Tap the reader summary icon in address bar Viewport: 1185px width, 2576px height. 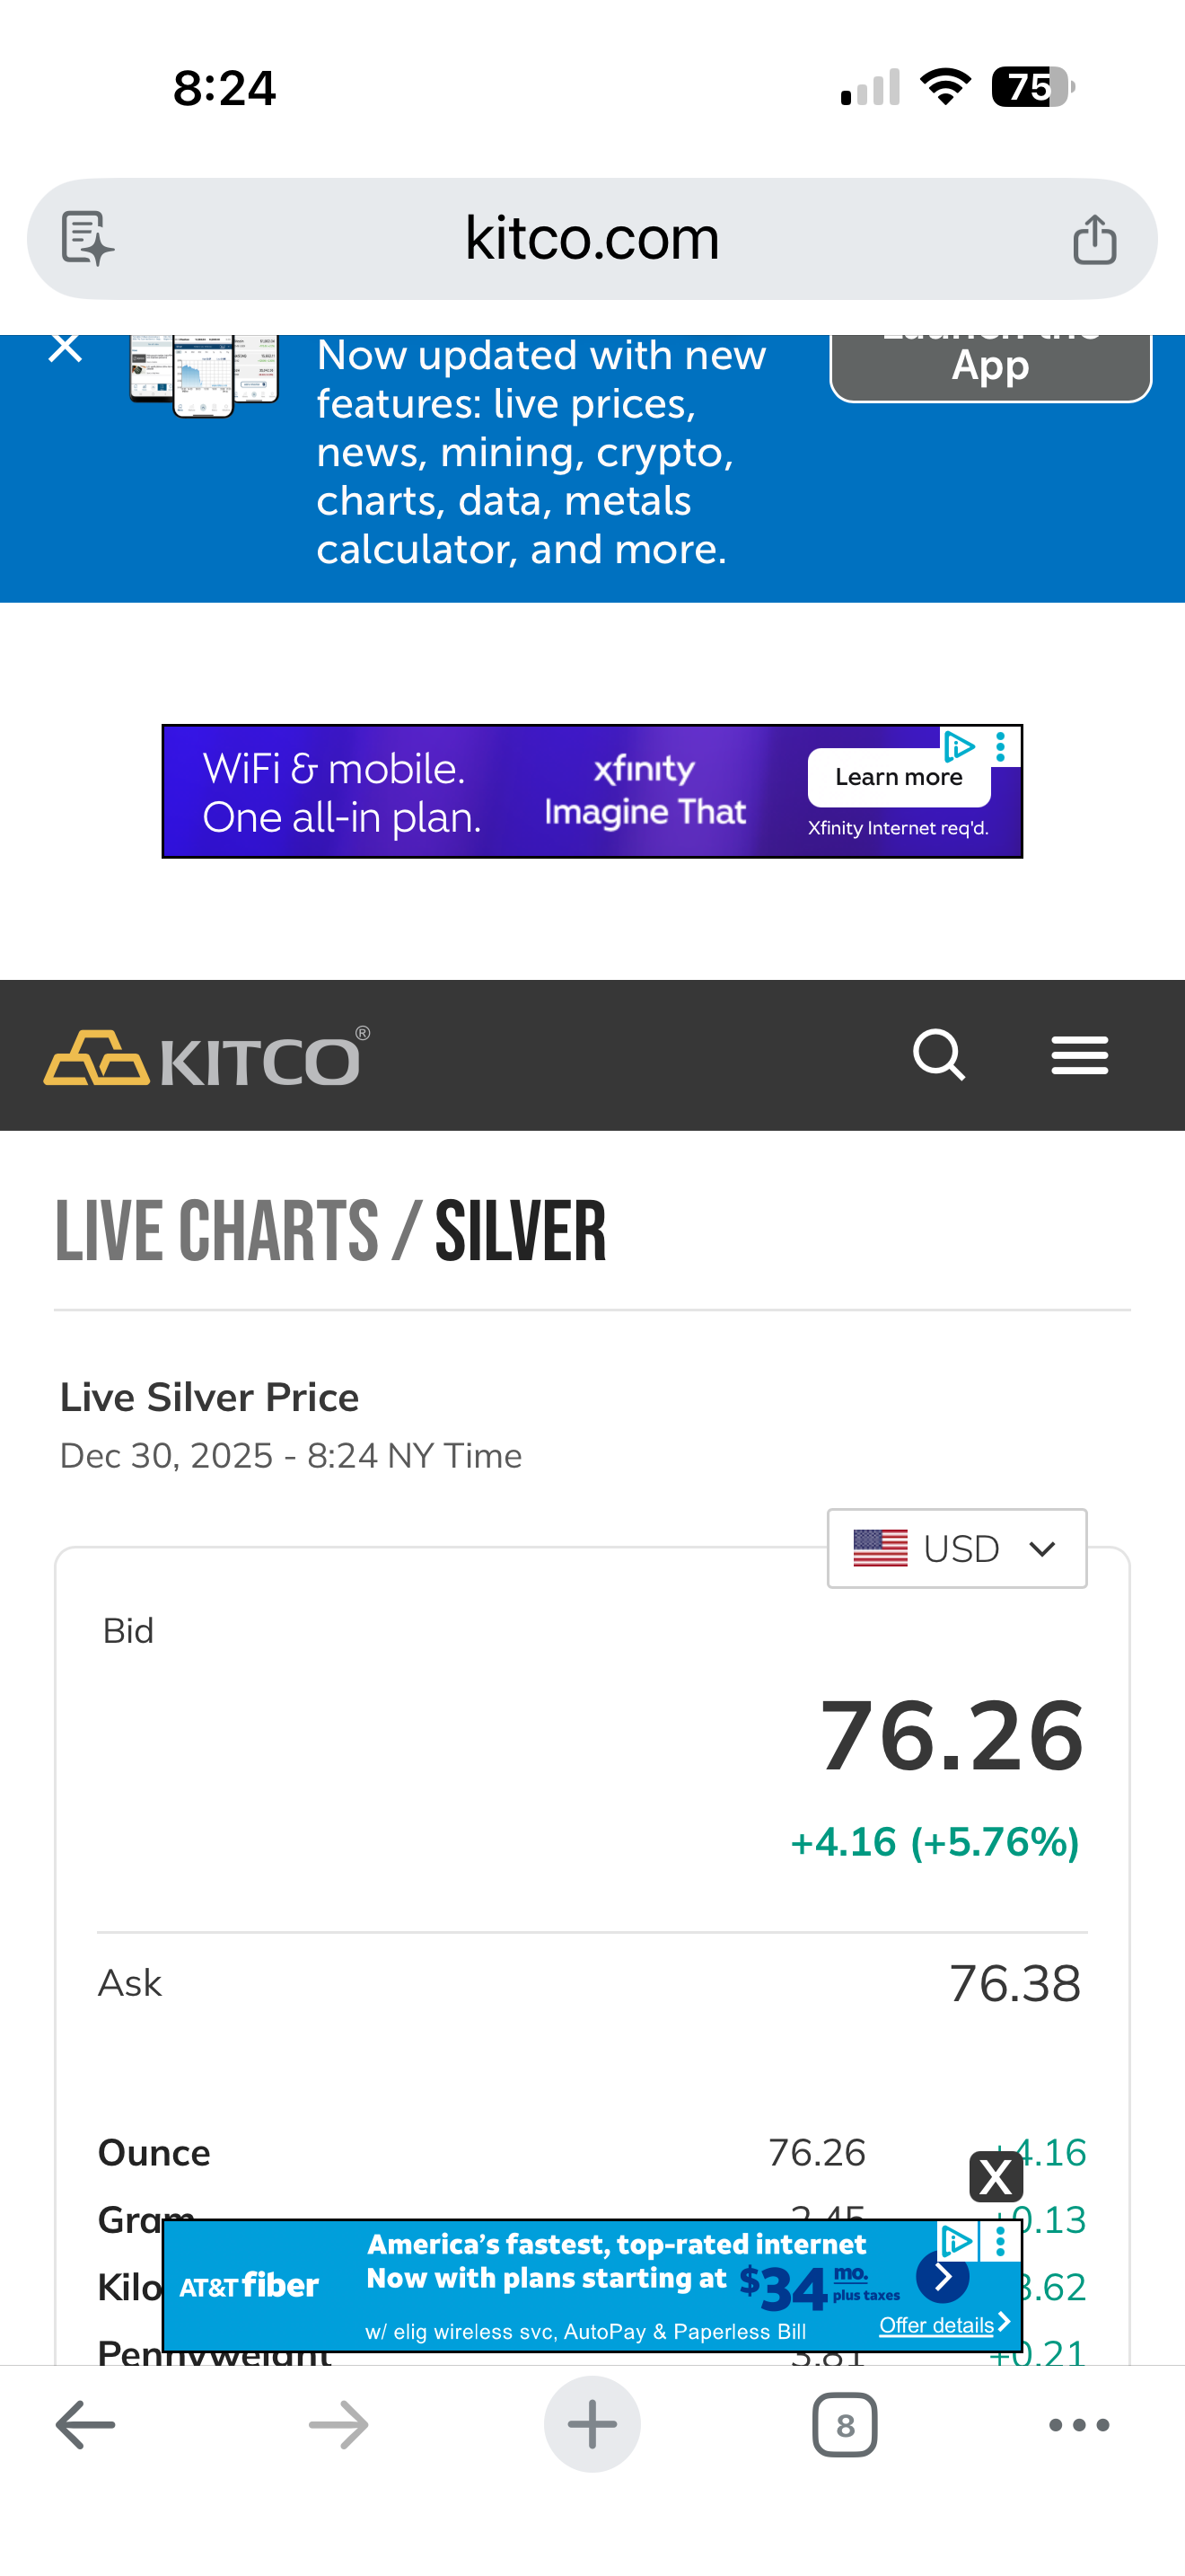pyautogui.click(x=88, y=239)
